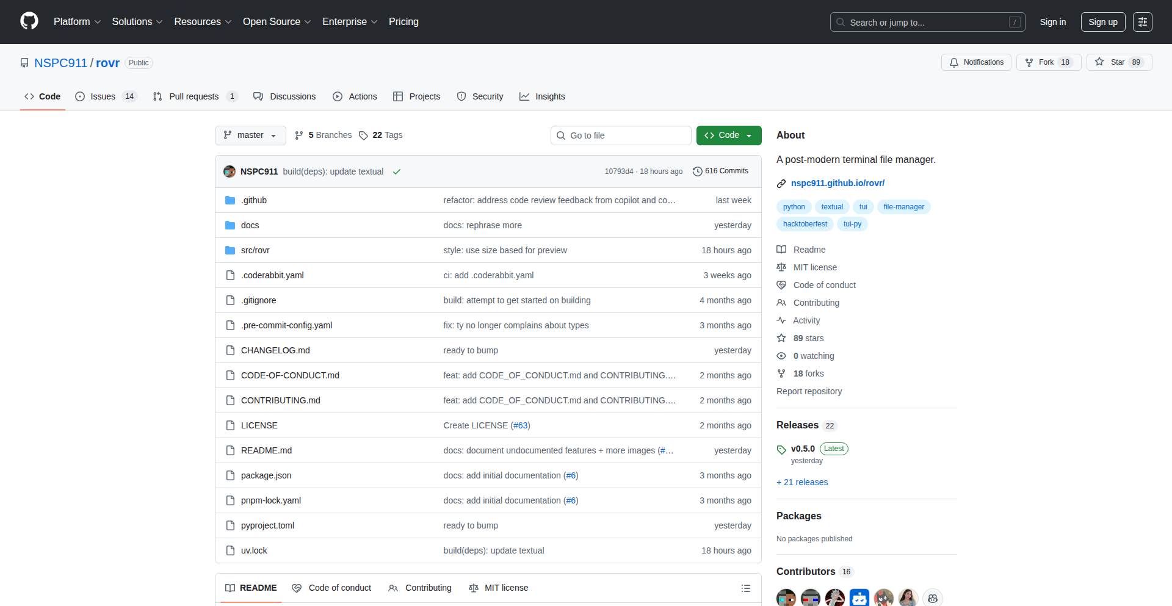This screenshot has height=606, width=1172.
Task: Click the Sign up button
Action: tap(1102, 22)
